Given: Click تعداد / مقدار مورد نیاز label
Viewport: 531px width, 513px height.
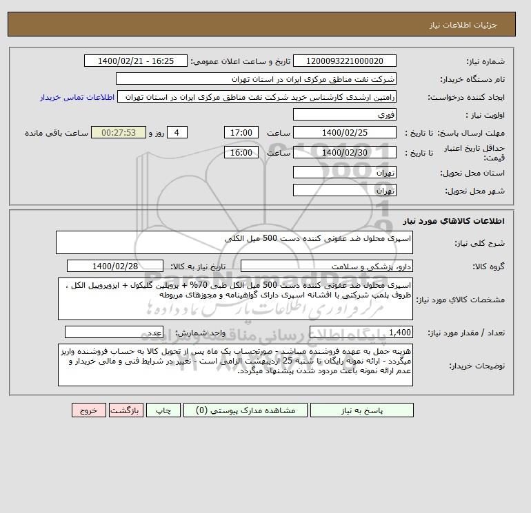Looking at the screenshot, I should (x=467, y=333).
